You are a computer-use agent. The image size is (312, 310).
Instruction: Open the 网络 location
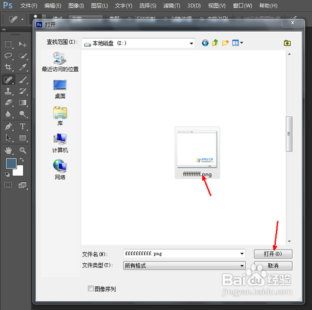[60, 170]
